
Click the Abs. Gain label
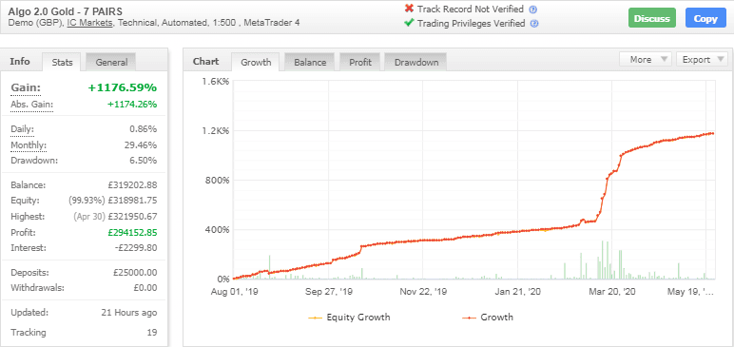tap(31, 105)
